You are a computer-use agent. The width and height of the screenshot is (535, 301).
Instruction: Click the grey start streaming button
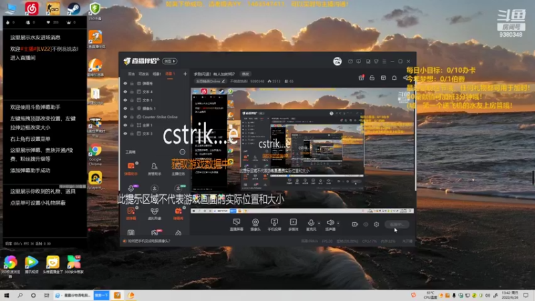(x=397, y=224)
